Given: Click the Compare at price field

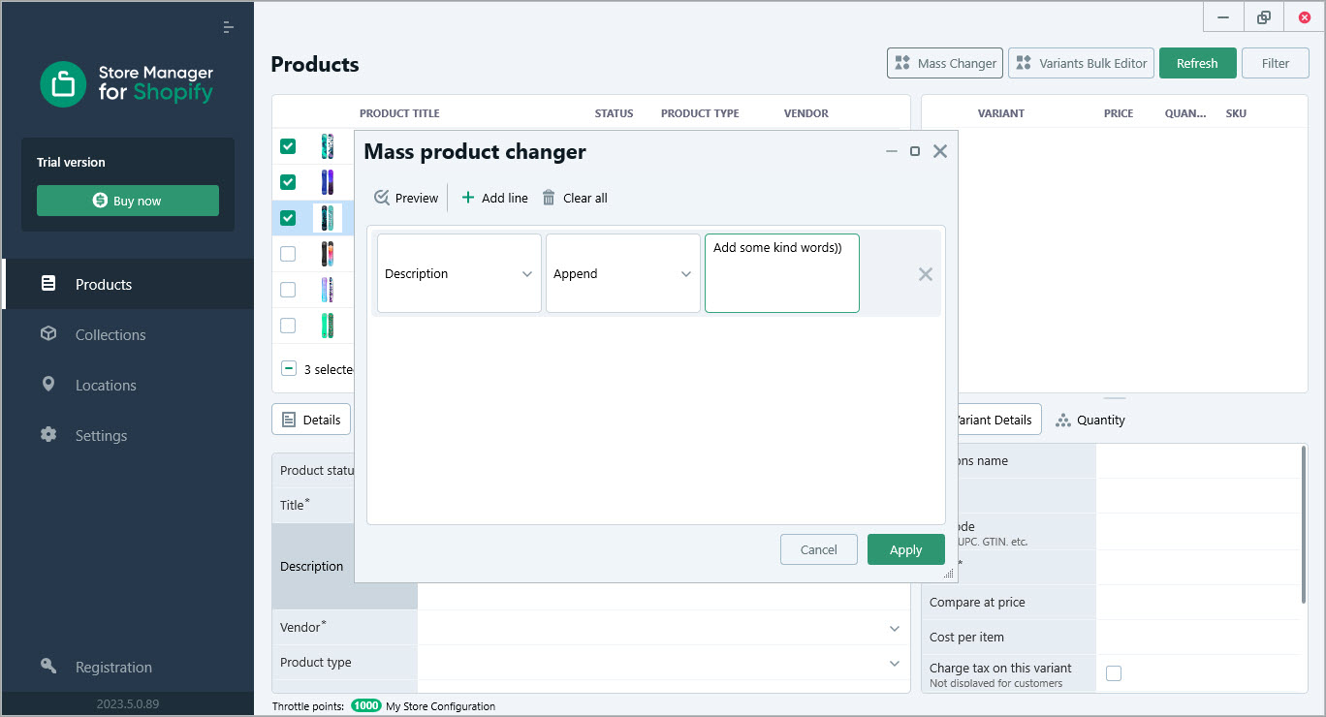Looking at the screenshot, I should 1198,602.
